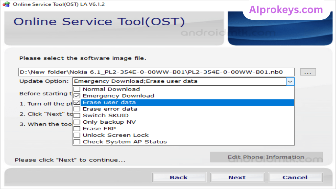This screenshot has height=189, width=336.
Task: Check the Erase error data checkbox
Action: [x=77, y=109]
